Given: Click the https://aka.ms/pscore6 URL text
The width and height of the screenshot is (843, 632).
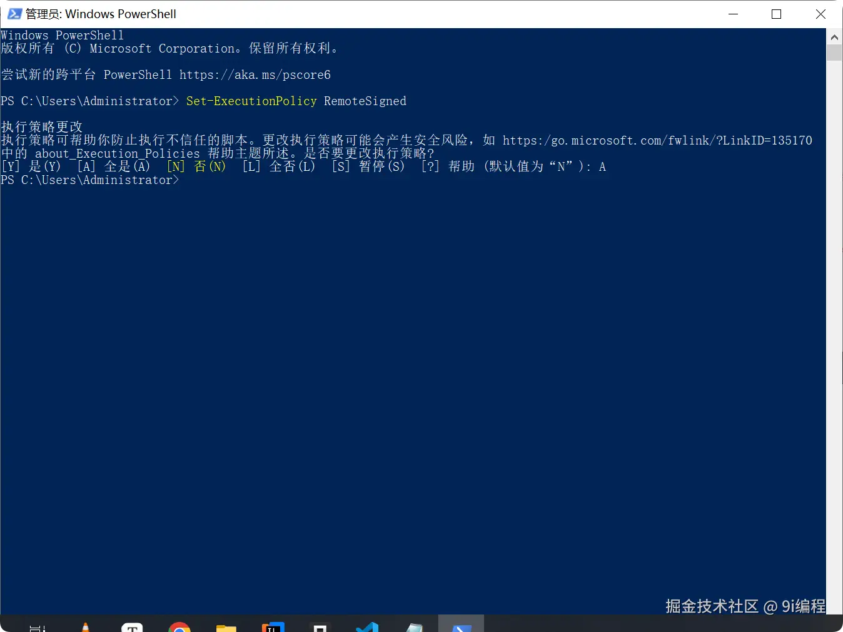Looking at the screenshot, I should (x=255, y=74).
